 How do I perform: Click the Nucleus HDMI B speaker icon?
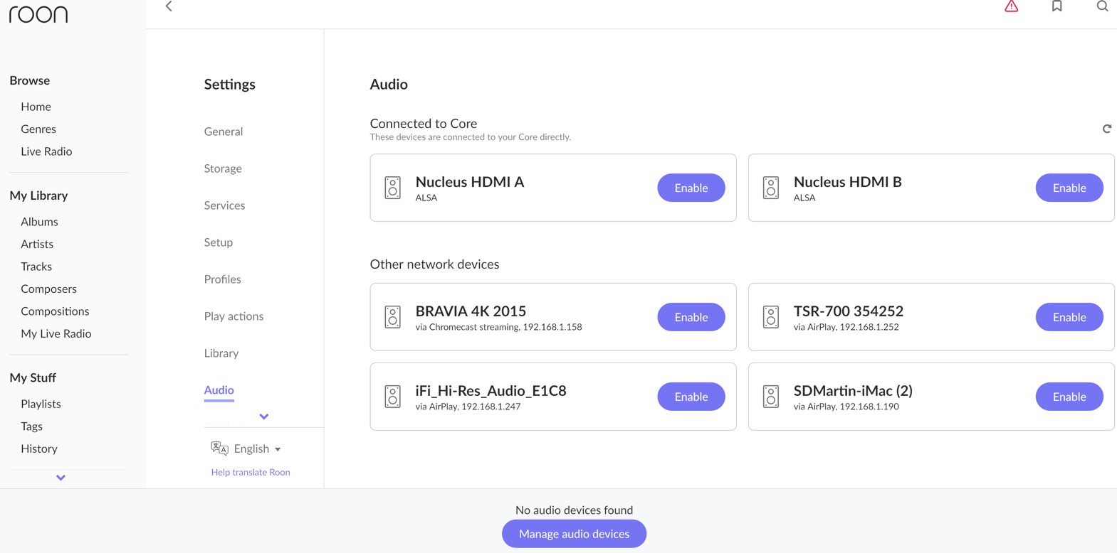(x=770, y=188)
